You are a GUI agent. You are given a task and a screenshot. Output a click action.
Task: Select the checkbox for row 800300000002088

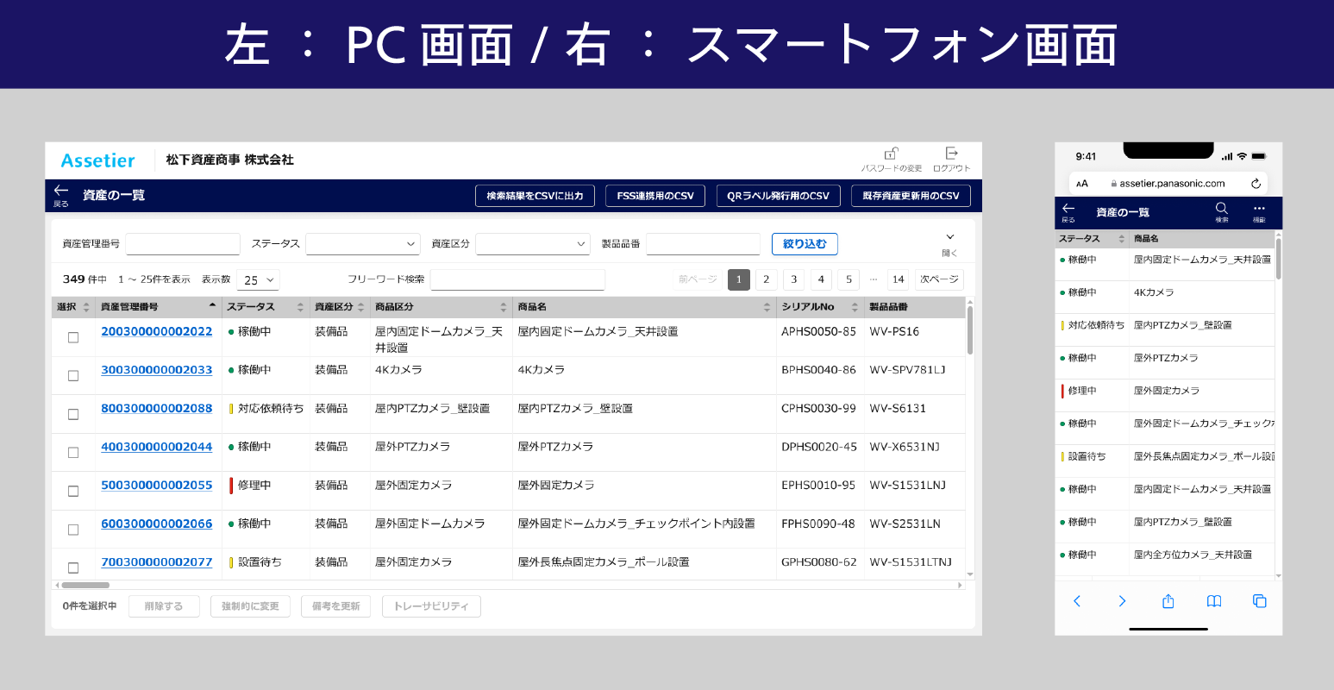pos(73,414)
